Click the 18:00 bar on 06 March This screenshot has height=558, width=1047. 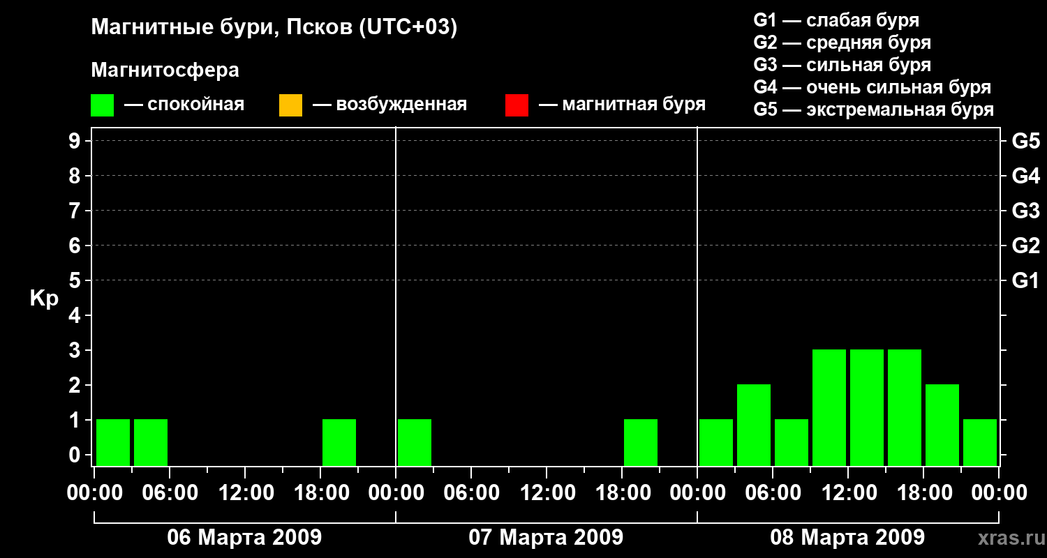pos(339,442)
